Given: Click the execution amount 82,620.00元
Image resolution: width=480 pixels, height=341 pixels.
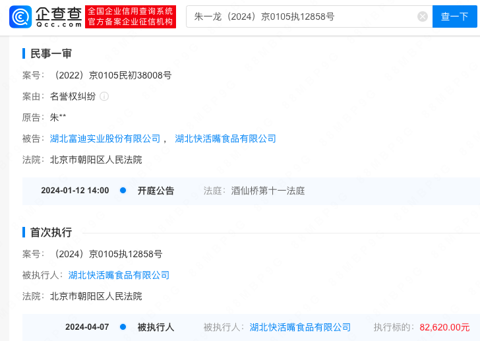Looking at the screenshot, I should (x=444, y=327).
